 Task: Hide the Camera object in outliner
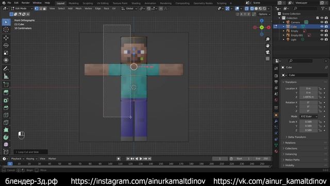(x=322, y=22)
